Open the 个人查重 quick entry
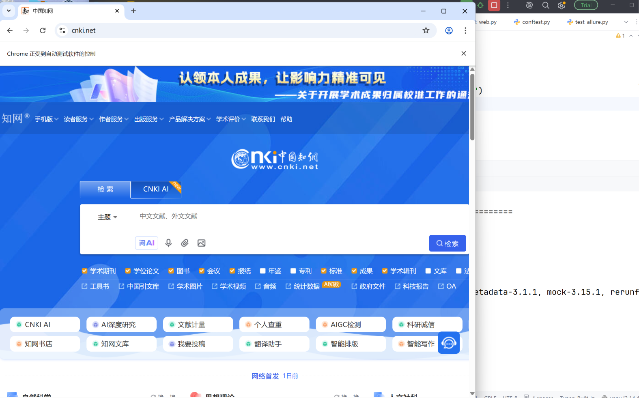This screenshot has width=639, height=398. coord(274,325)
